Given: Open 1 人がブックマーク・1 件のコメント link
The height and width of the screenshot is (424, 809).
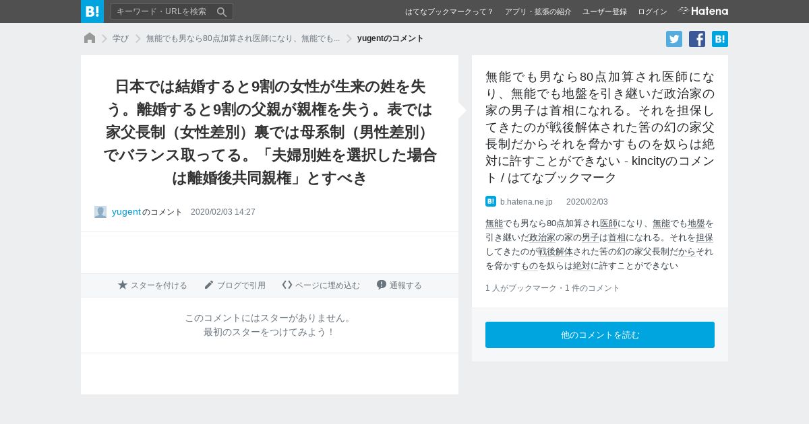Looking at the screenshot, I should tap(552, 288).
